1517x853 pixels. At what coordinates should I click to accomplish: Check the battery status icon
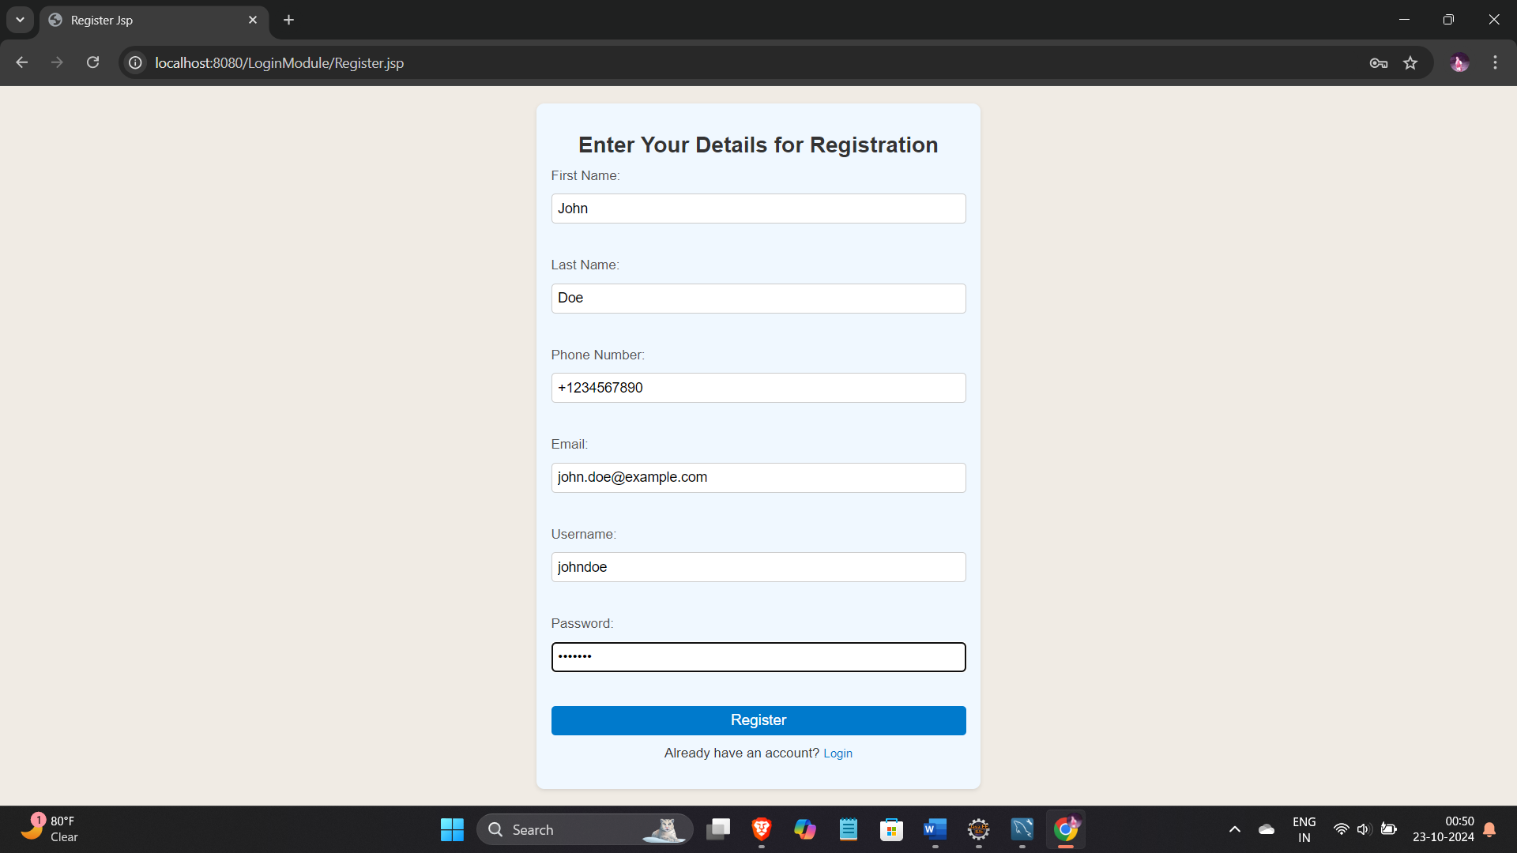point(1388,829)
